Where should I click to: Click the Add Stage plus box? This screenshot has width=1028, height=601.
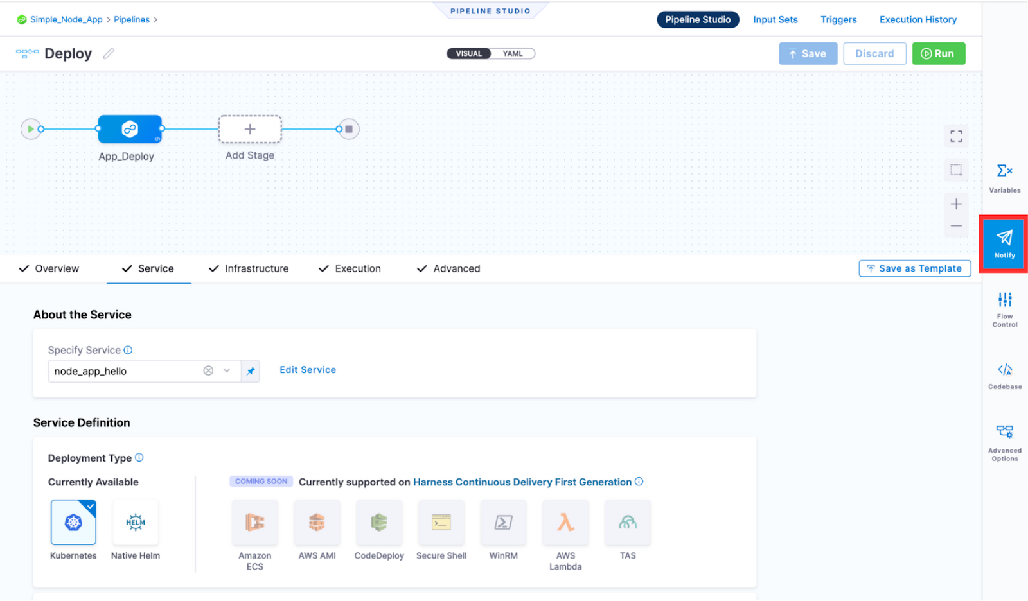250,129
